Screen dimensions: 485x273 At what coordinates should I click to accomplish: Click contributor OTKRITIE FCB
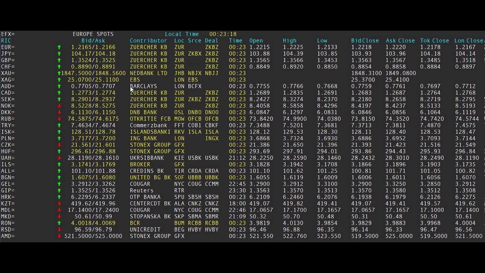(150, 119)
